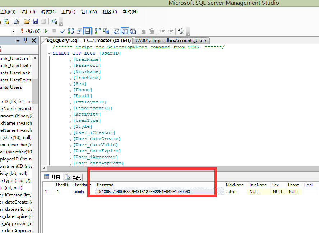
Task: Show the 结果 results tab
Action: 52,177
